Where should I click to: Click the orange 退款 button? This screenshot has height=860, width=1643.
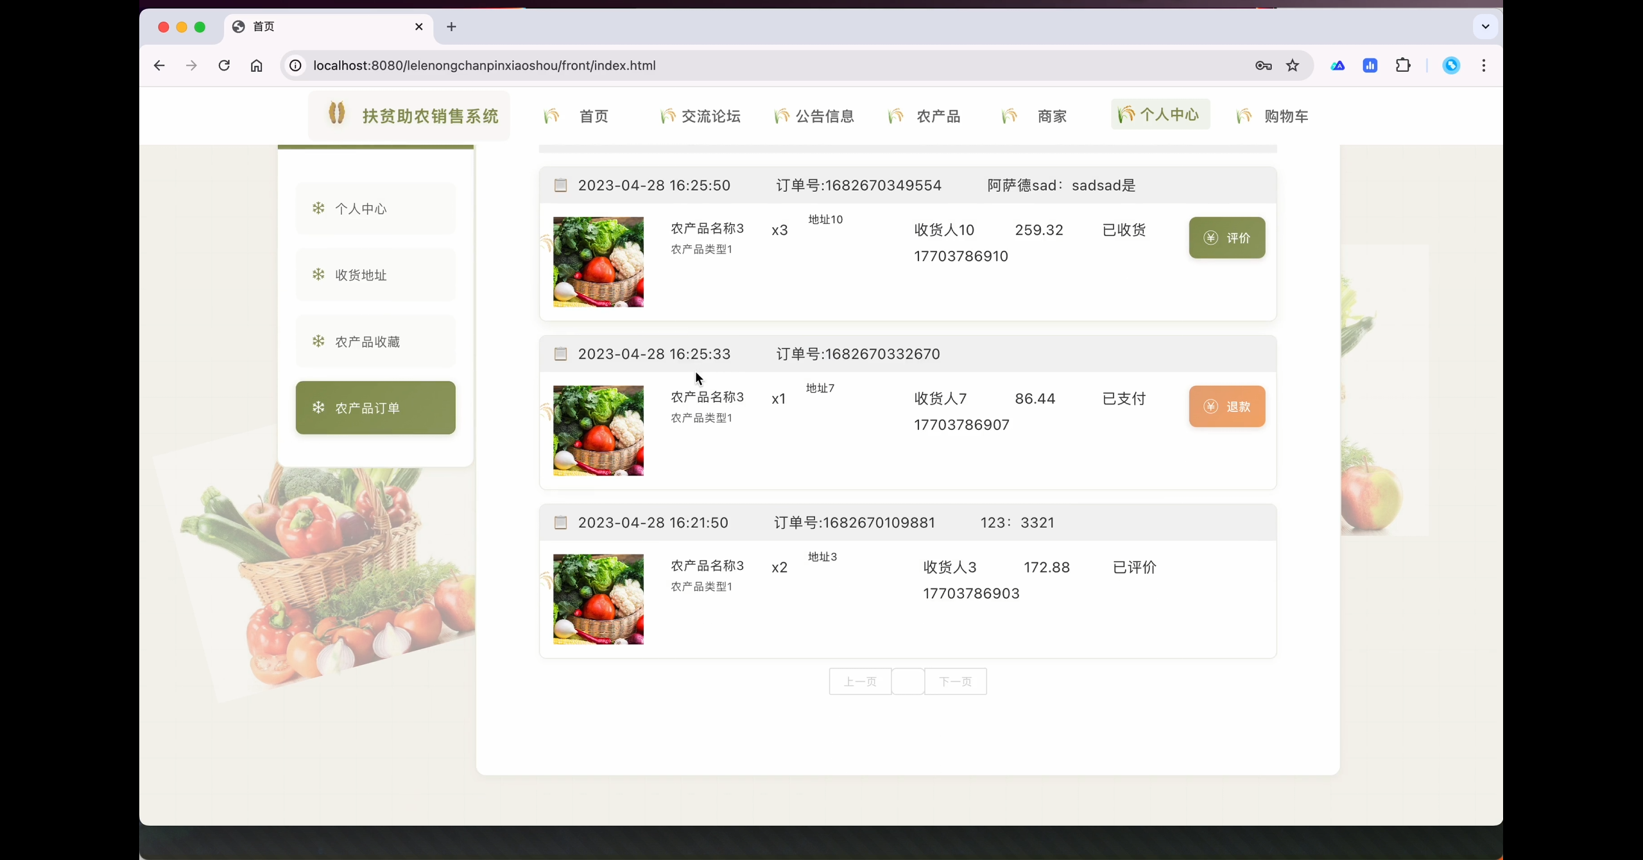pos(1226,406)
